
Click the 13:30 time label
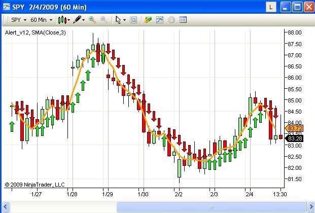click(x=279, y=194)
